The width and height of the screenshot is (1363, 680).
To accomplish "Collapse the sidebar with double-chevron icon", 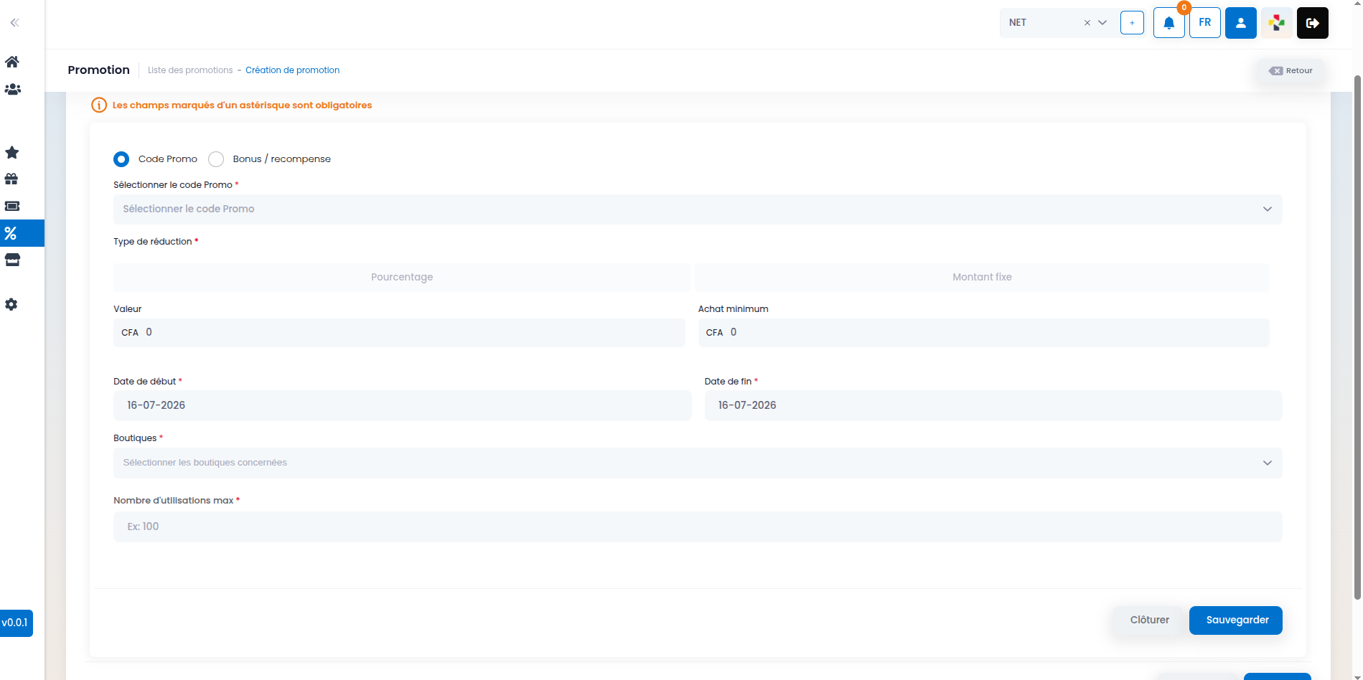I will point(14,23).
